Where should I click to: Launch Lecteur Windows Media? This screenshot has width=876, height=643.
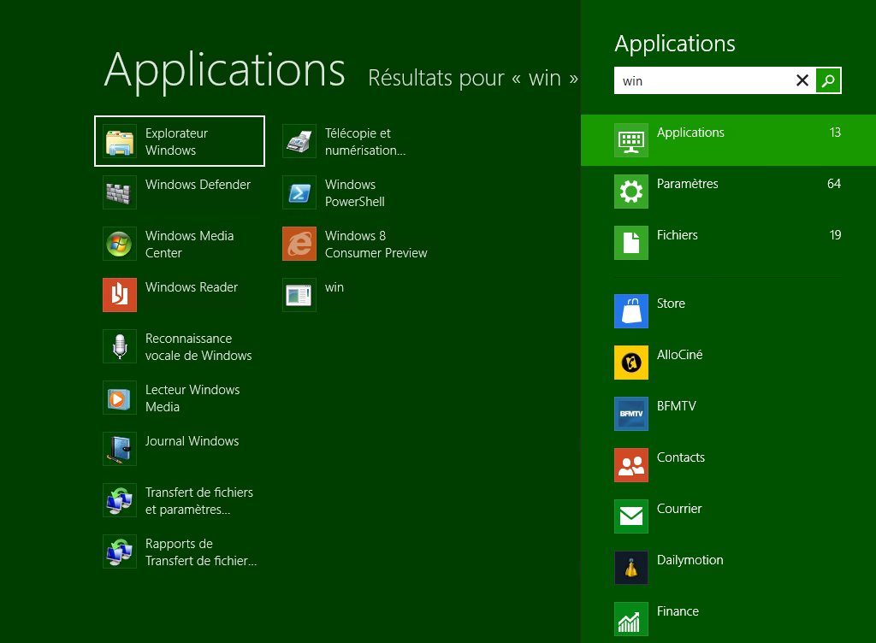[180, 398]
